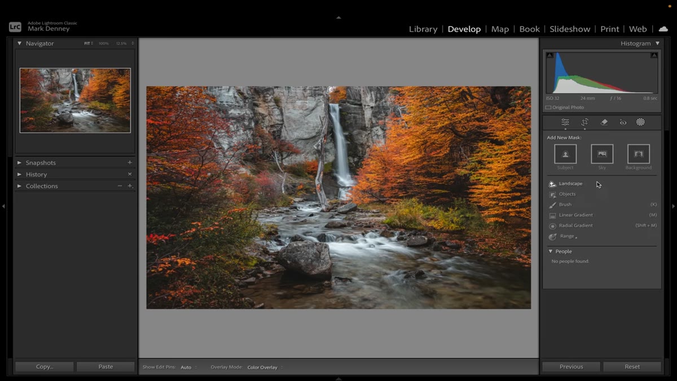Click the Lightroom Classic Lrc logo

15,26
